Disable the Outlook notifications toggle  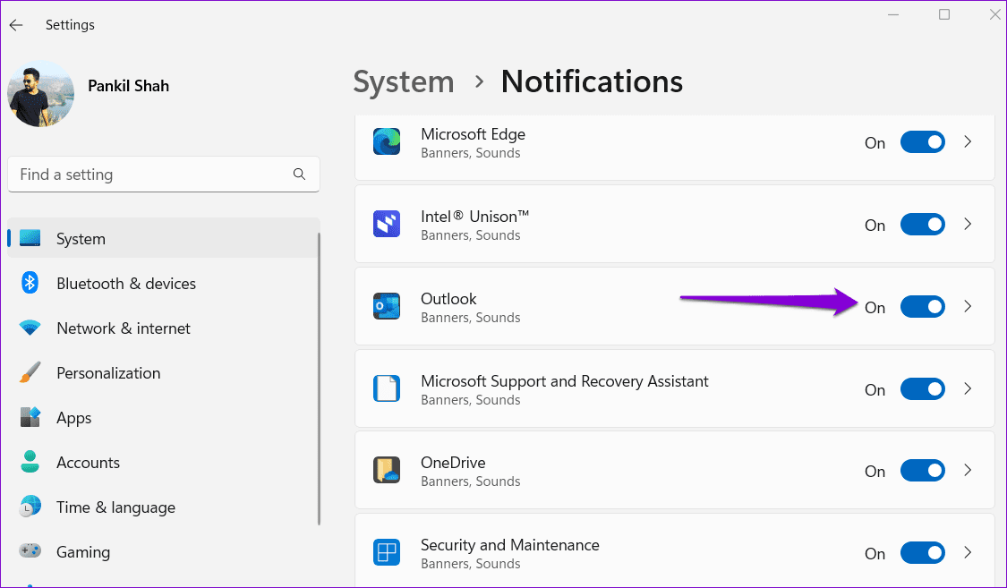pyautogui.click(x=922, y=306)
